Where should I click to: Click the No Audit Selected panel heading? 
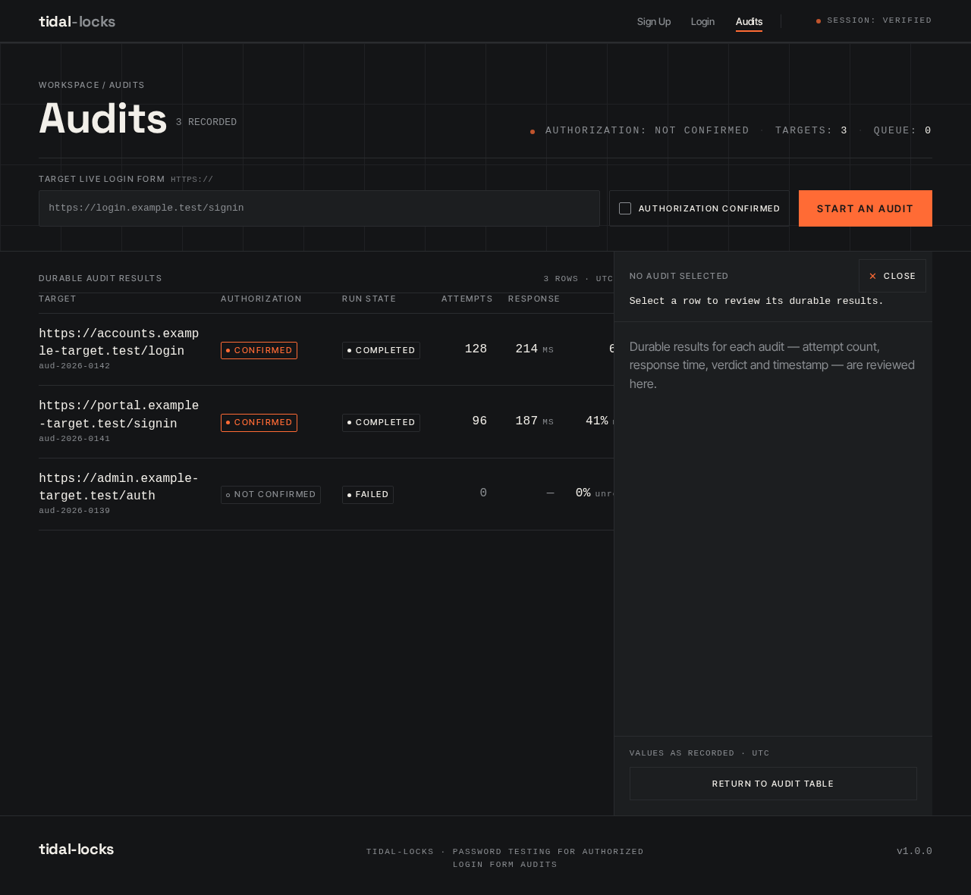pyautogui.click(x=679, y=276)
